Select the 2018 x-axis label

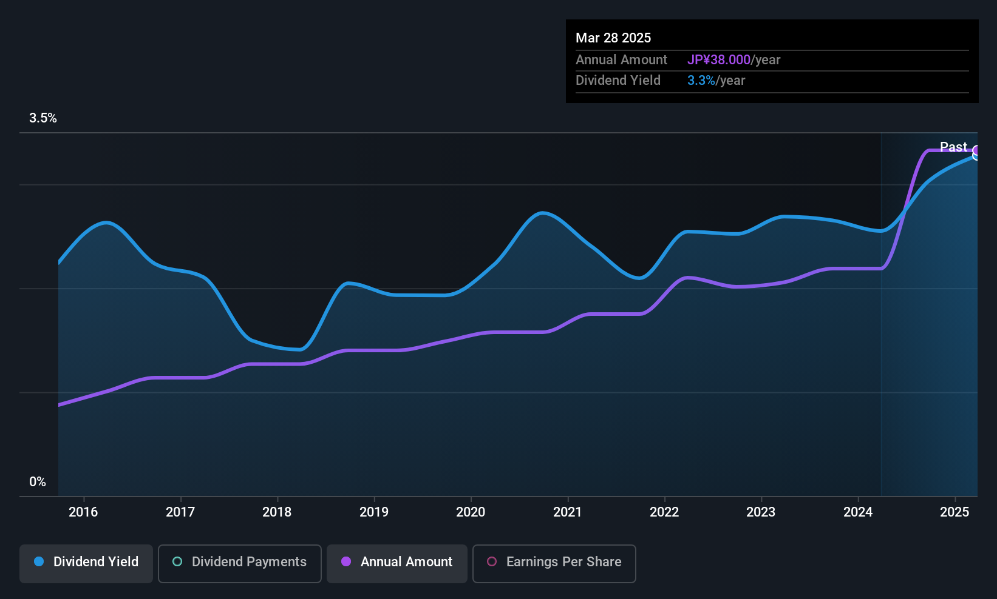point(277,512)
